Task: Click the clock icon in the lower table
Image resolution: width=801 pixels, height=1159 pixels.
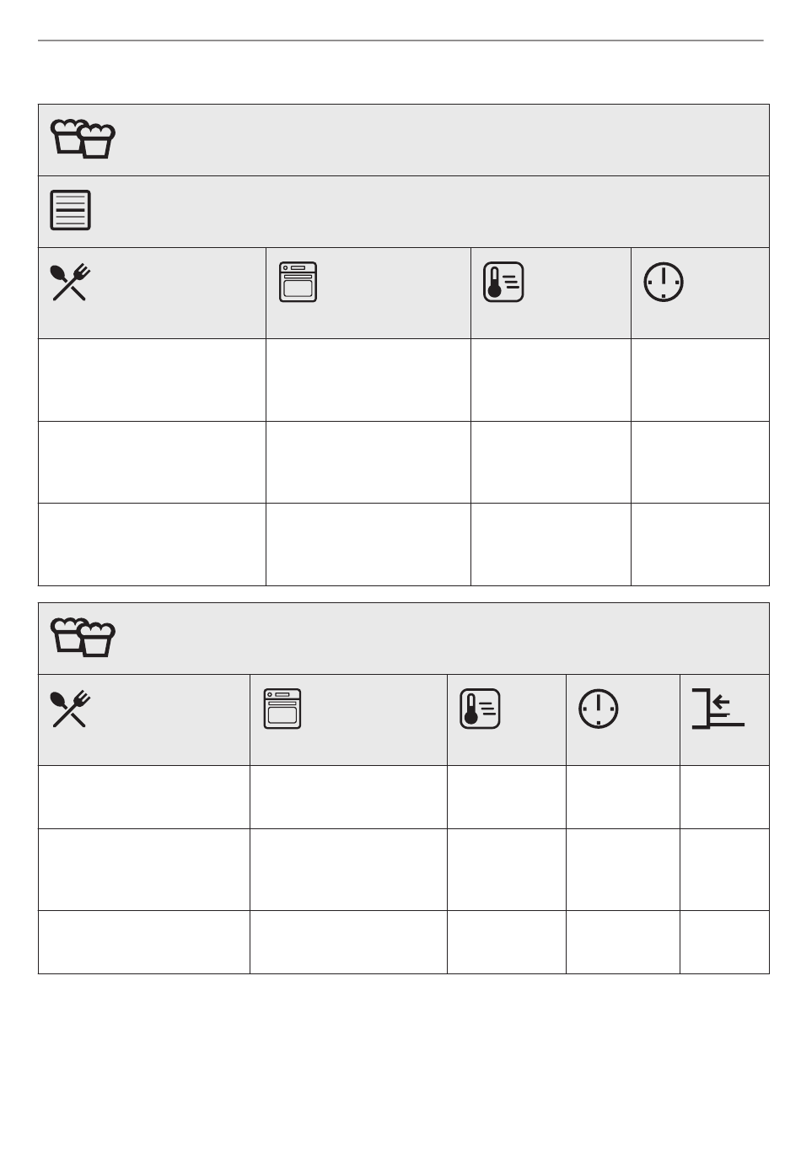Action: pyautogui.click(x=599, y=709)
